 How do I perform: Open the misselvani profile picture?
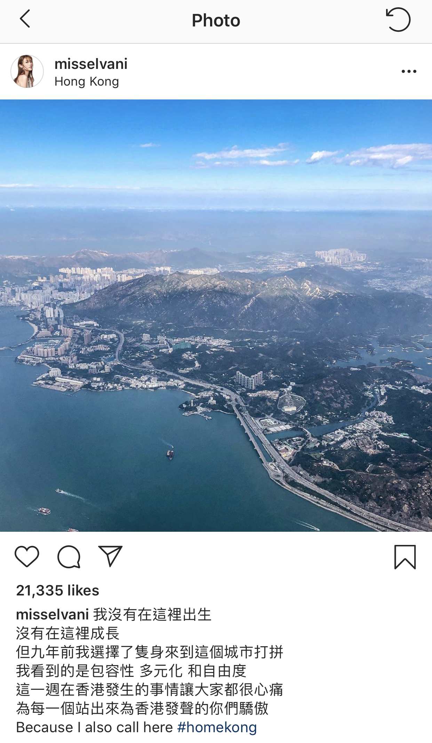coord(27,71)
